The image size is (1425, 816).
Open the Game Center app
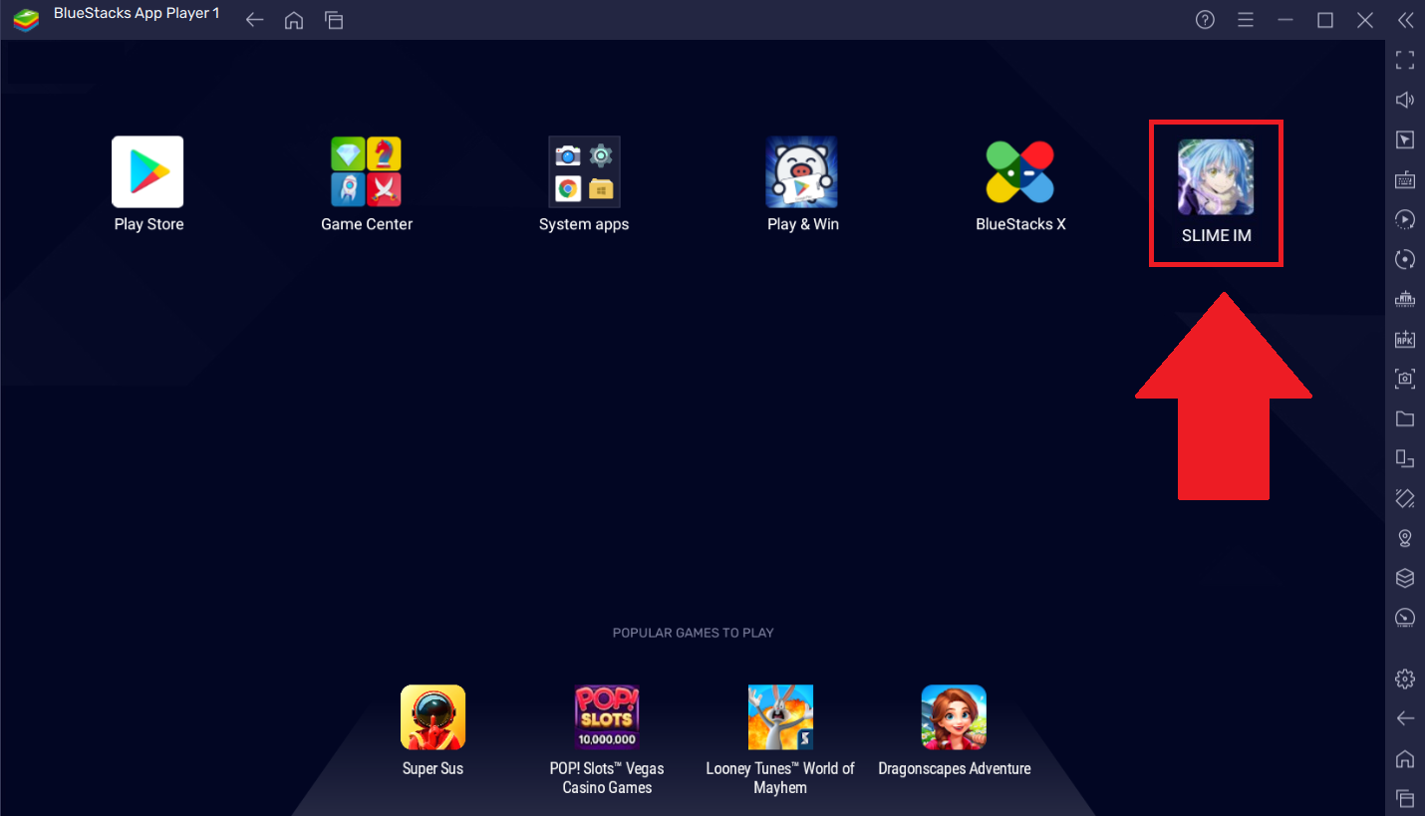click(x=366, y=172)
